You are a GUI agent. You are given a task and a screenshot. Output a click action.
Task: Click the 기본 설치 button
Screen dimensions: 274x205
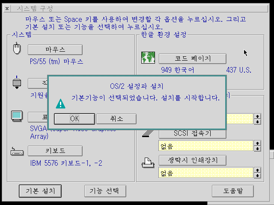point(40,191)
